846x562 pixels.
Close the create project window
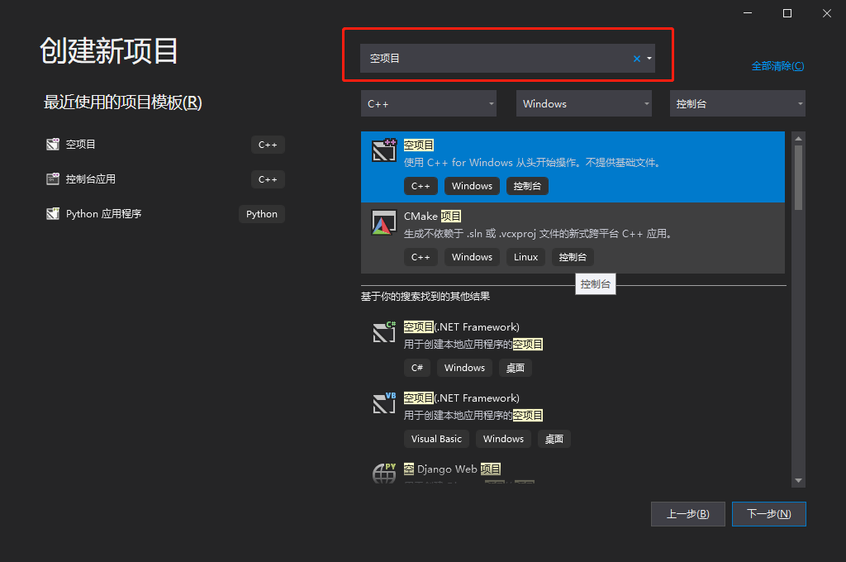click(x=827, y=13)
